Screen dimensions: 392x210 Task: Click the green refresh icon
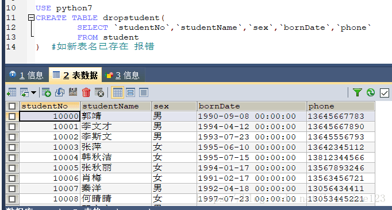pyautogui.click(x=371, y=92)
